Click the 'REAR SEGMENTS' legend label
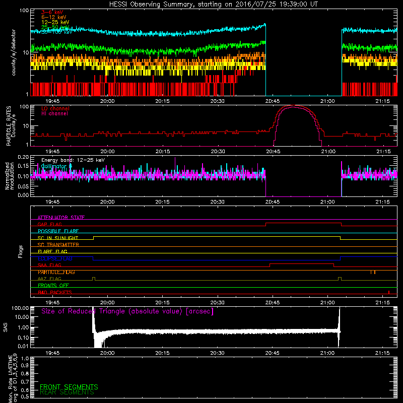The image size is (403, 403). click(67, 392)
